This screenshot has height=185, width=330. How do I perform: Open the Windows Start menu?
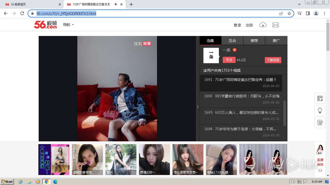click(7, 182)
